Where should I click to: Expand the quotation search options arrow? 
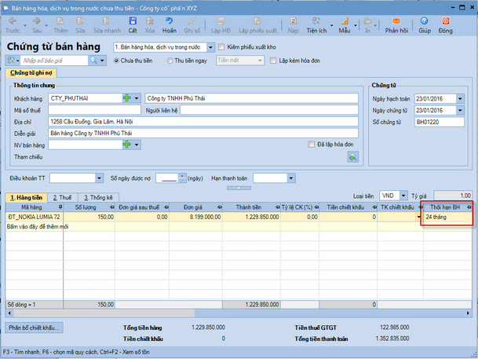tap(102, 60)
